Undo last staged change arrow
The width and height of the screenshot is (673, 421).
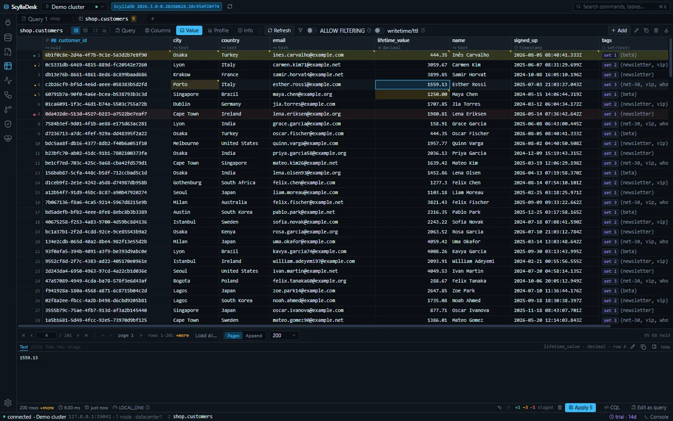499,407
